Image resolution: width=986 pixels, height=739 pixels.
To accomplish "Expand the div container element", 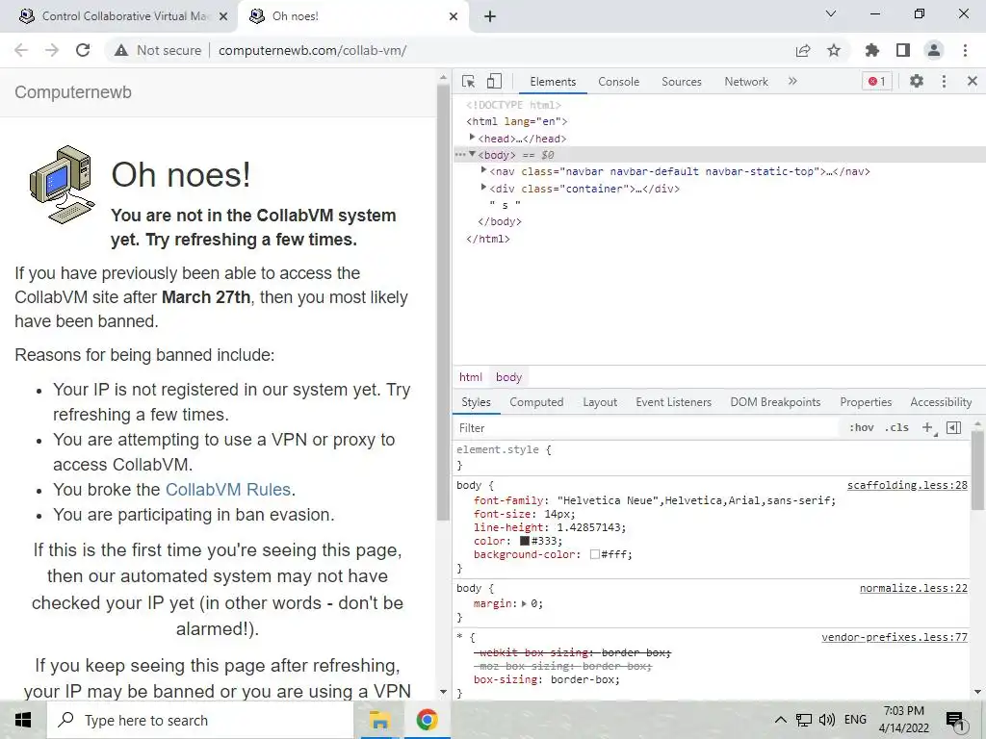I will pyautogui.click(x=483, y=188).
